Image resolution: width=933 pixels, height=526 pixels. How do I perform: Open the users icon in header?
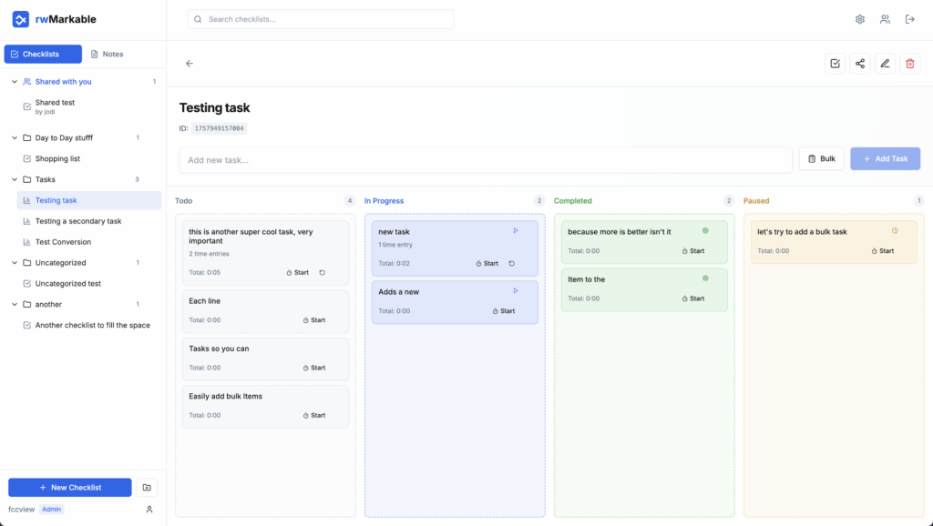[x=885, y=19]
